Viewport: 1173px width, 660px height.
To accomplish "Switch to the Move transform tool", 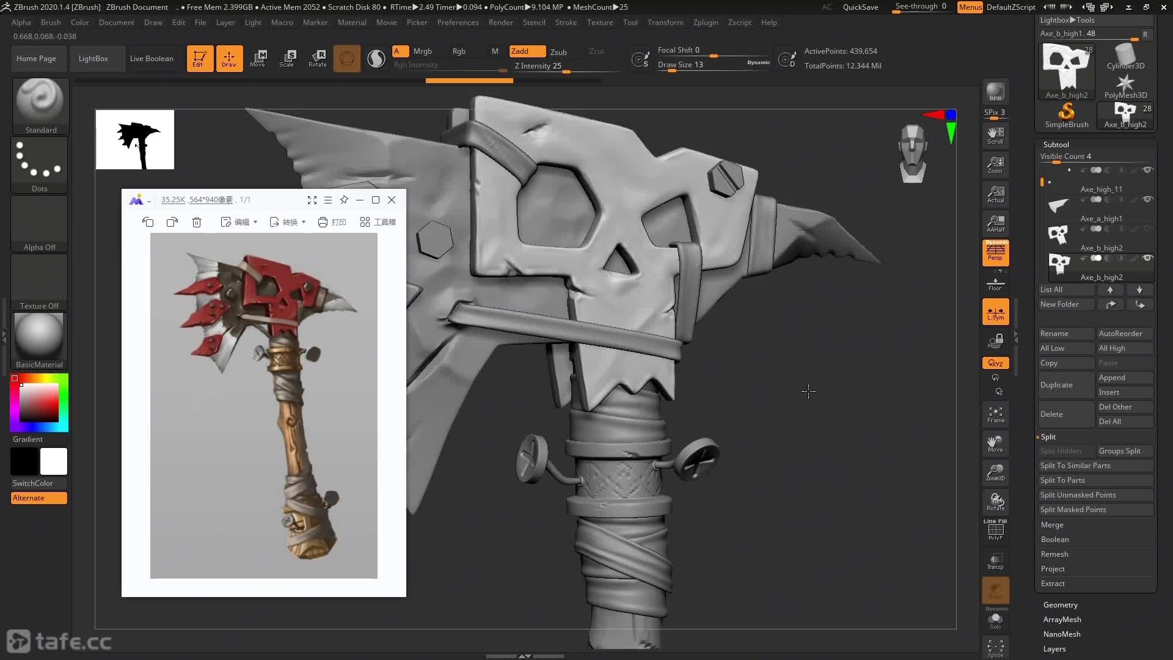I will click(258, 59).
